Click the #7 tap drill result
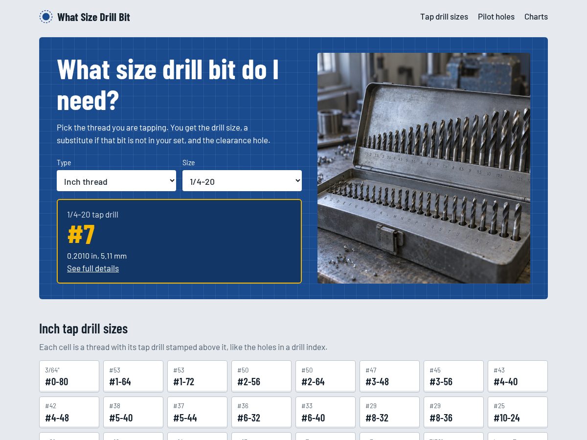This screenshot has height=440, width=587. (81, 234)
